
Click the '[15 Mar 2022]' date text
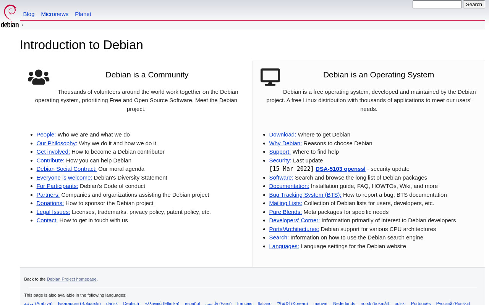pyautogui.click(x=291, y=169)
